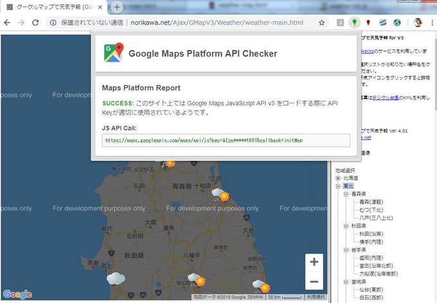Select 青森県 in the region tree
The image size is (437, 303).
[359, 194]
